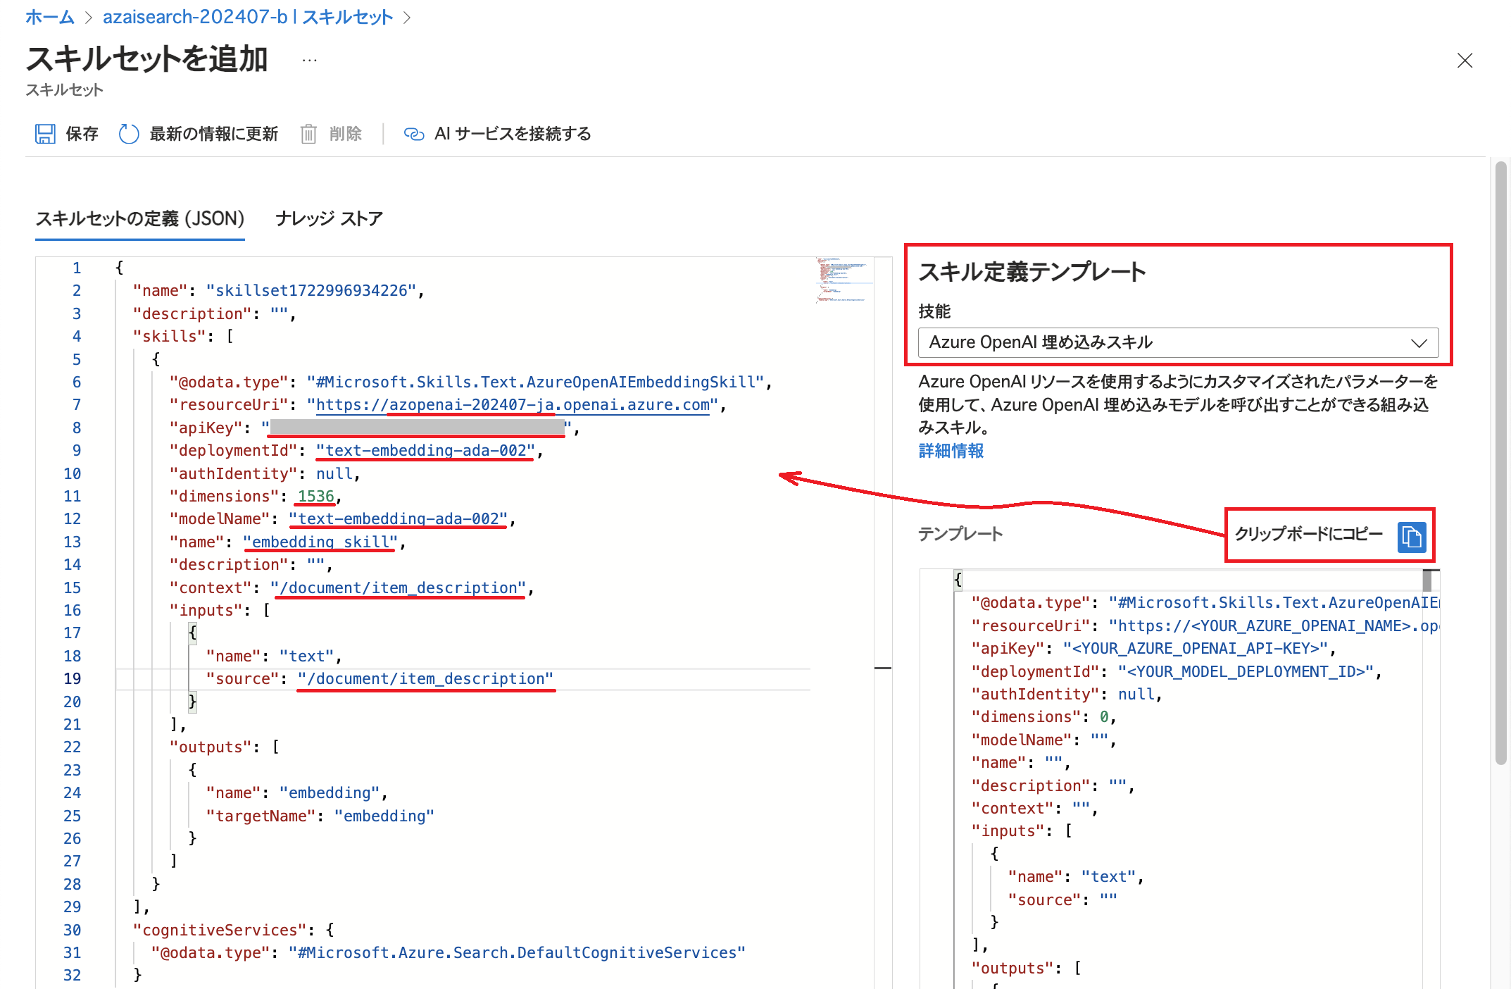Screen dimensions: 1511x989
Task: Click the template editor scrollbar thumb
Action: click(x=1427, y=580)
